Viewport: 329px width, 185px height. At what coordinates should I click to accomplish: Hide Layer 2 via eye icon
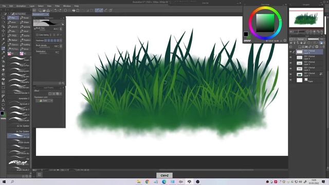pyautogui.click(x=290, y=69)
